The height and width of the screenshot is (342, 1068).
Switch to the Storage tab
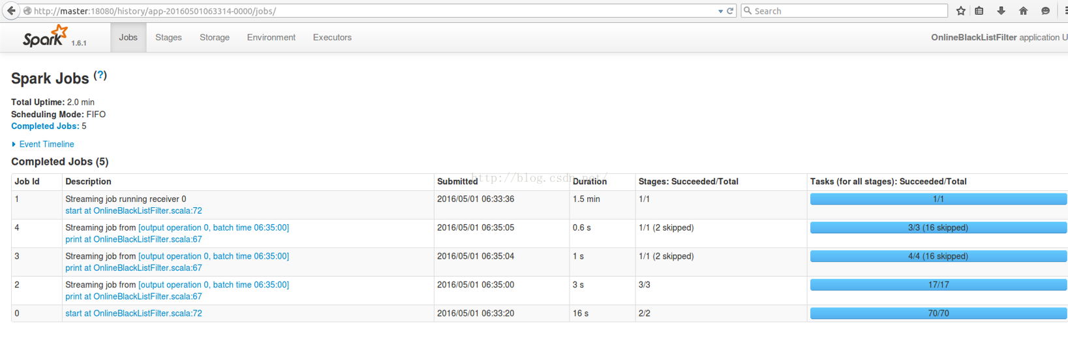(x=215, y=37)
